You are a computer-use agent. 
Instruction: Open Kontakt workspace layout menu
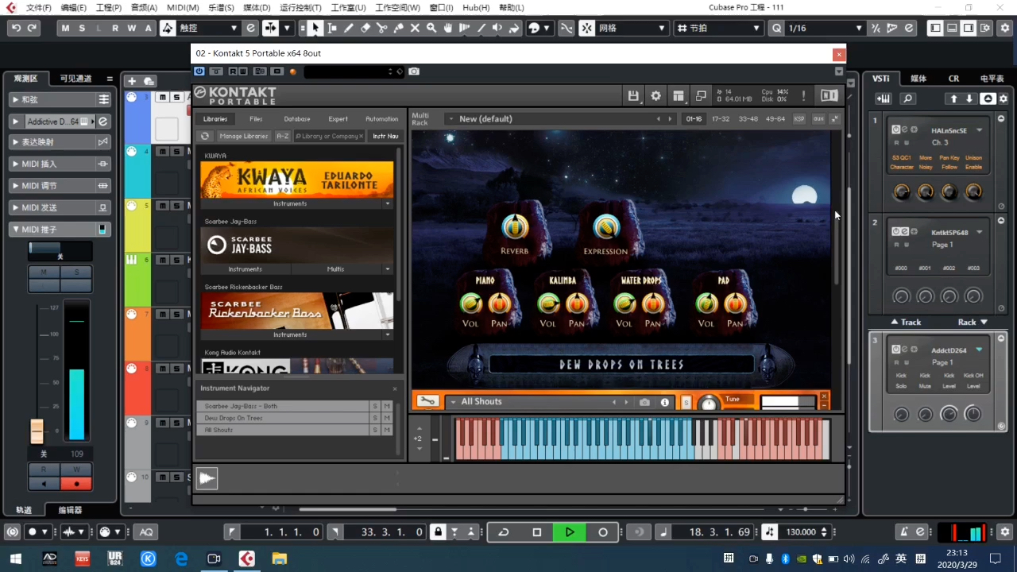click(678, 95)
